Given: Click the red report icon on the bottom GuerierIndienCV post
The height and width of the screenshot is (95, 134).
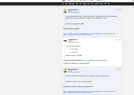Looking at the screenshot, I should point(120,69).
